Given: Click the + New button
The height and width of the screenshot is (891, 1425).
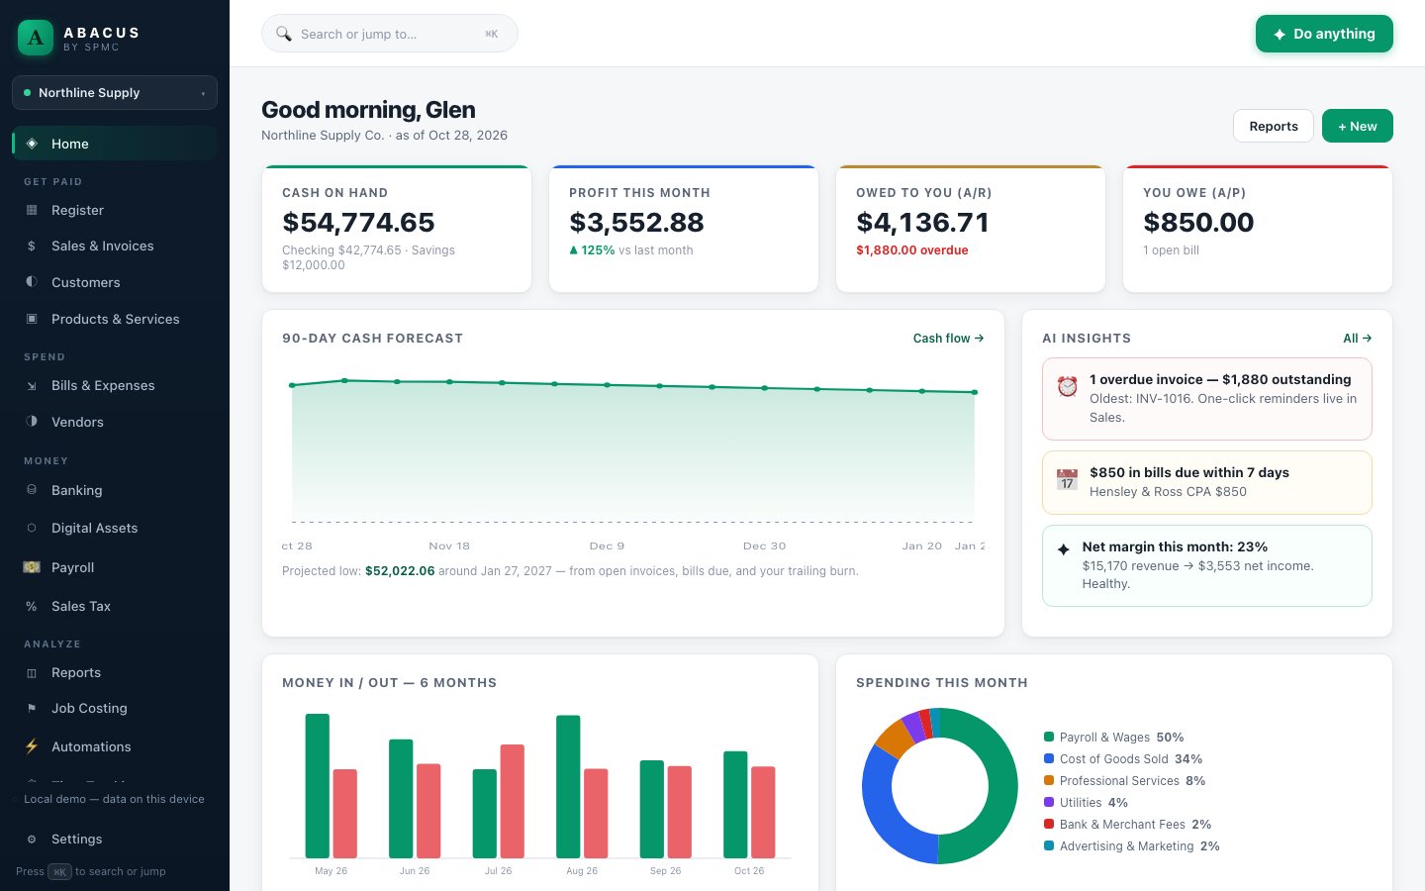Looking at the screenshot, I should click(1358, 126).
